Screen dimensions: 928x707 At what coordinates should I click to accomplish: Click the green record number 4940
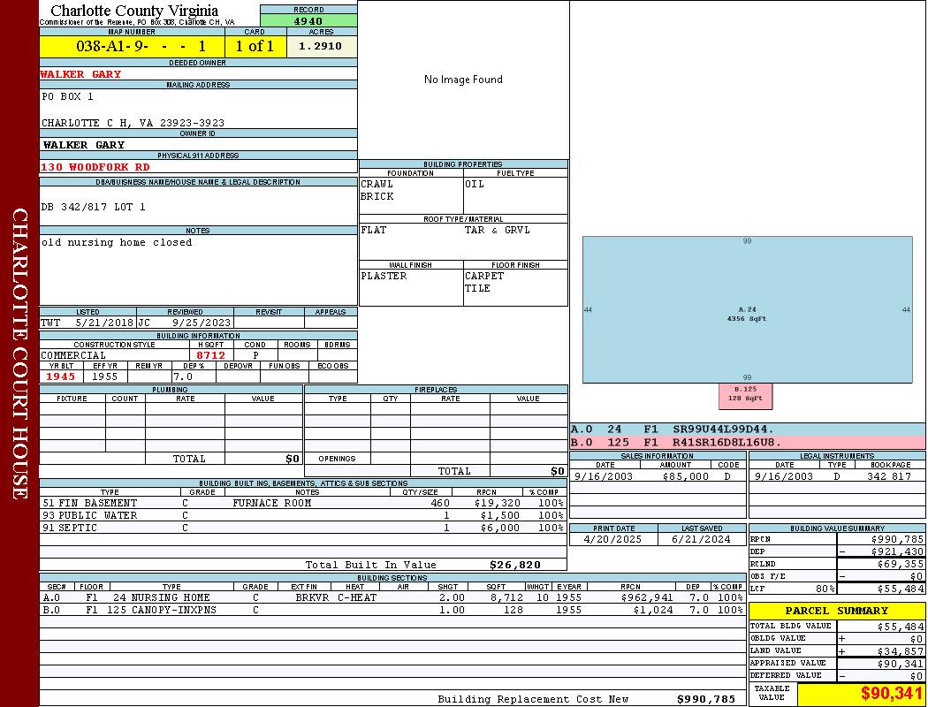[x=308, y=21]
